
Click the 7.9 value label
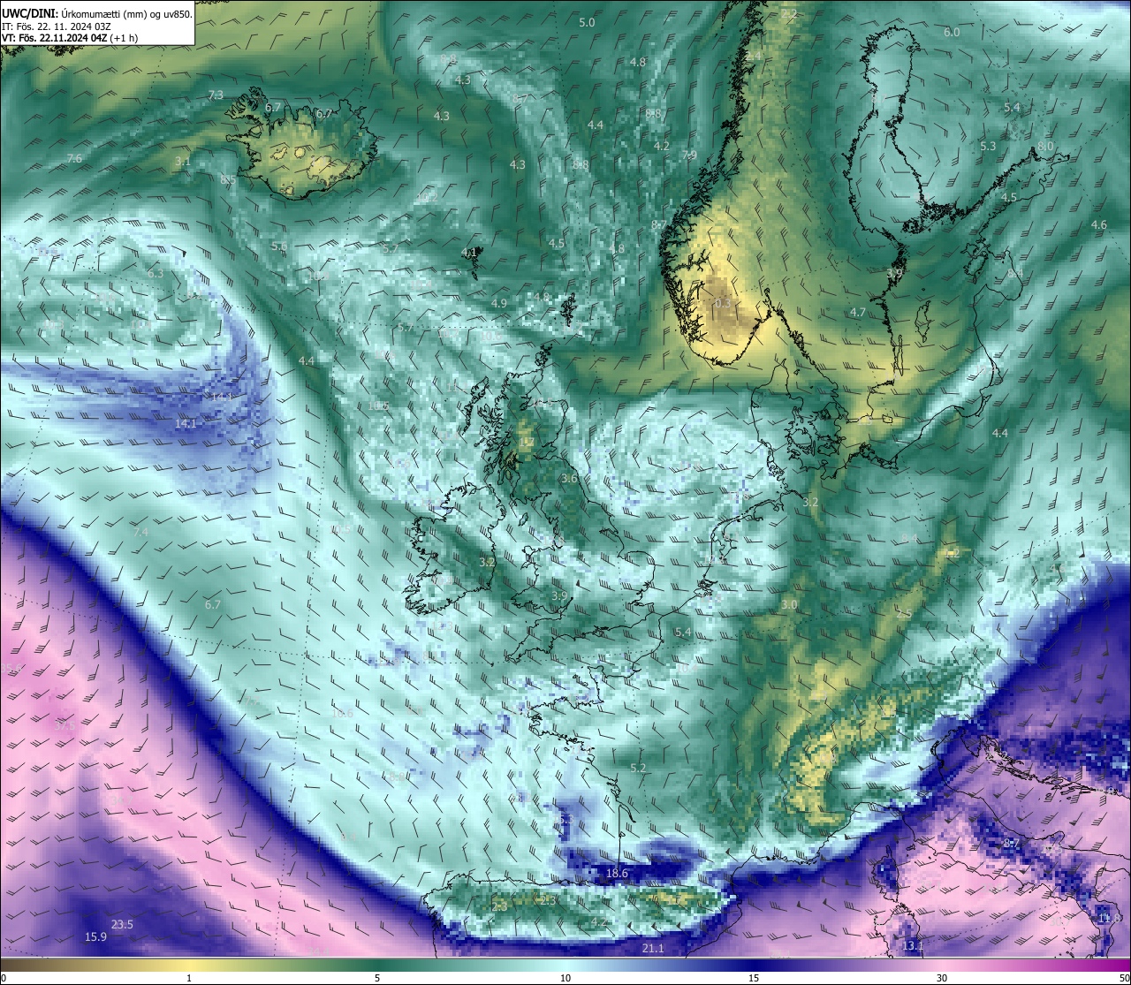[689, 155]
